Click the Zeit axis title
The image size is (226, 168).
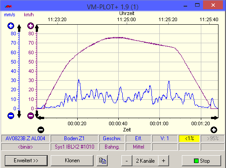tap(127, 130)
